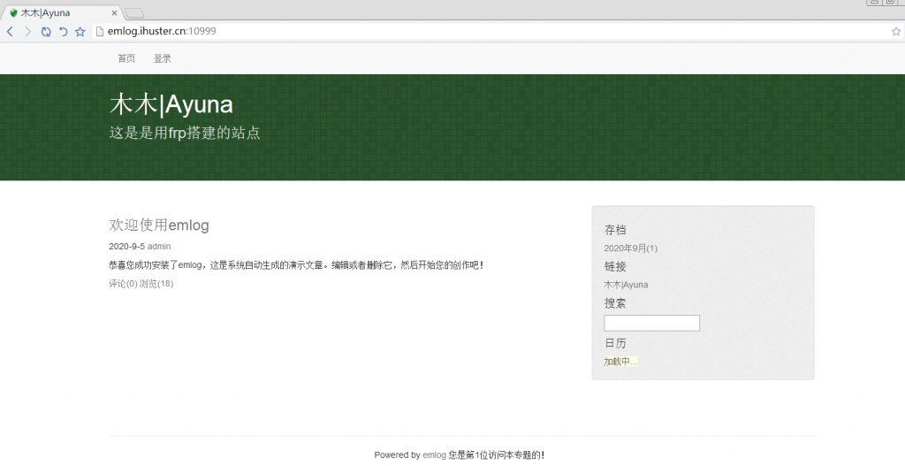Click the 存档 sidebar heading
Viewport: 905px width, 466px height.
pyautogui.click(x=615, y=230)
